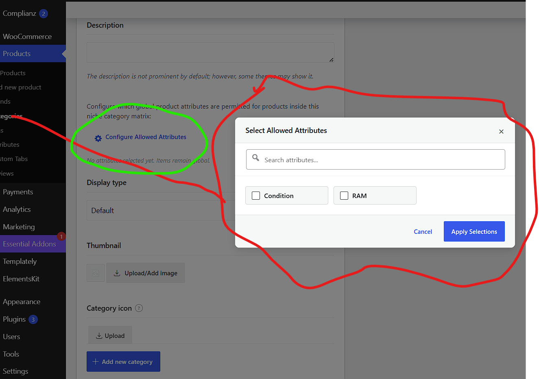Click the Category icon label
539x379 pixels.
click(x=109, y=308)
